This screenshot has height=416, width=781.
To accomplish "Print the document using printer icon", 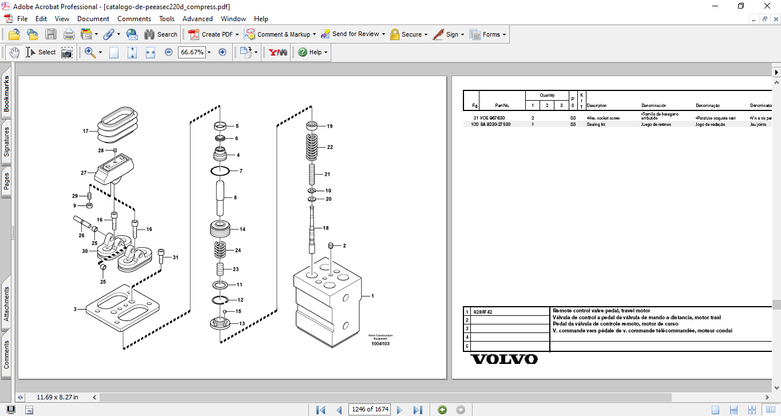I will point(69,34).
